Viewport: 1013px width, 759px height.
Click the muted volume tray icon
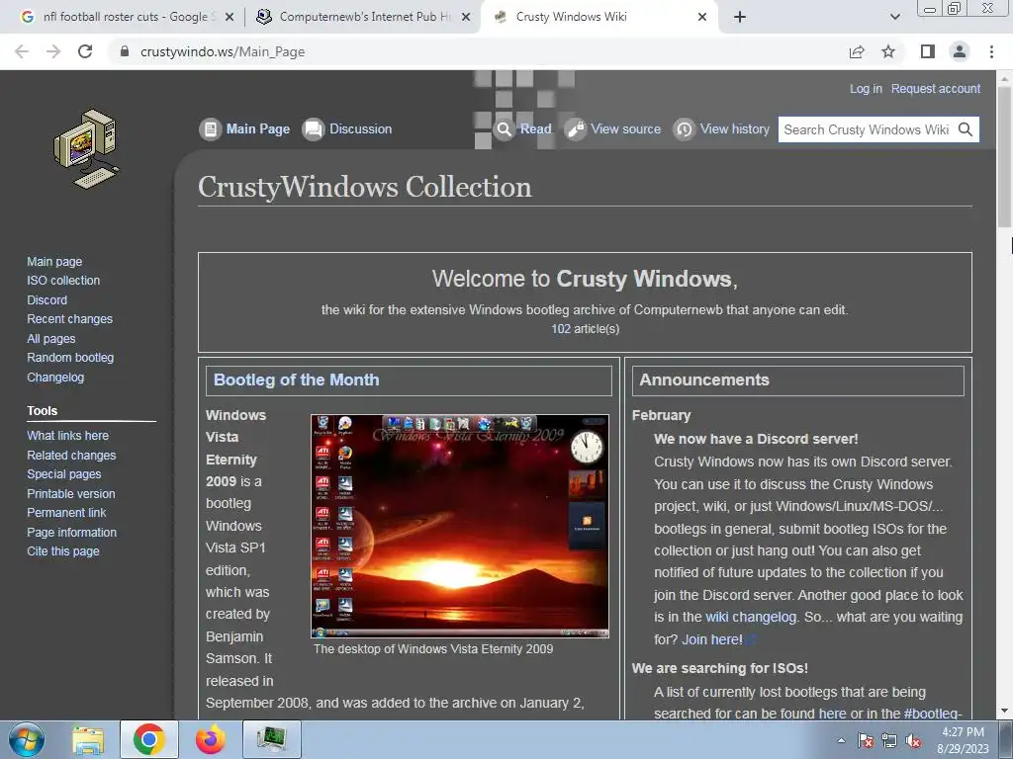pyautogui.click(x=913, y=740)
